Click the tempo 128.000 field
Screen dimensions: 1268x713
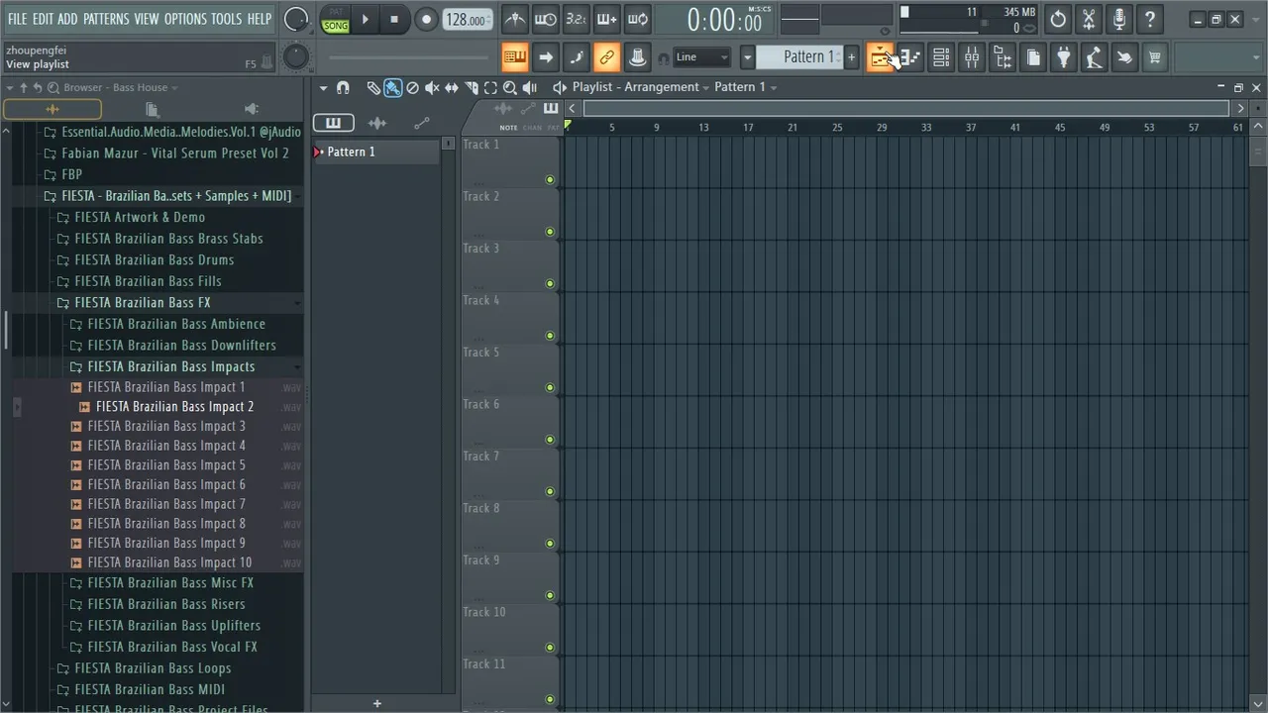(466, 20)
